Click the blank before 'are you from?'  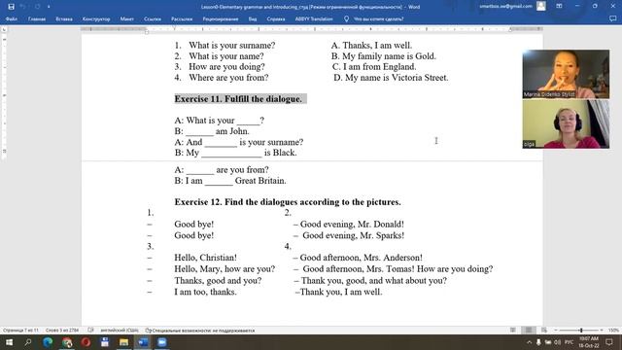coord(200,171)
